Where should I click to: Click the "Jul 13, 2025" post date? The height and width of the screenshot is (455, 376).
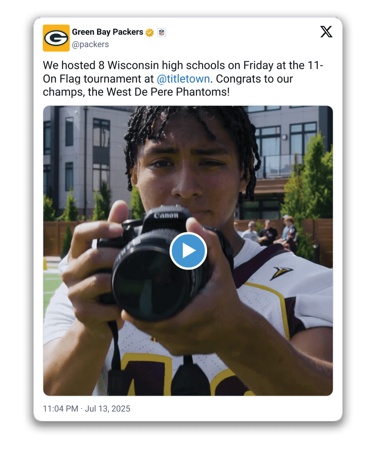107,409
